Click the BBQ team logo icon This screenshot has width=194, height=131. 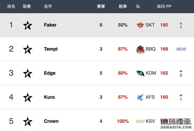point(140,49)
